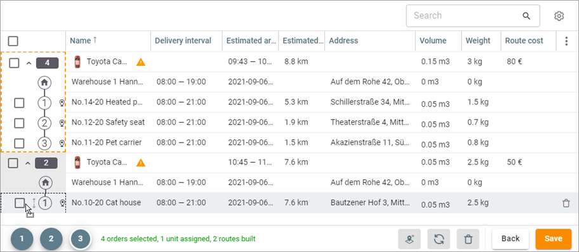
Task: Click location pin beside Safety seat order
Action: pos(62,123)
